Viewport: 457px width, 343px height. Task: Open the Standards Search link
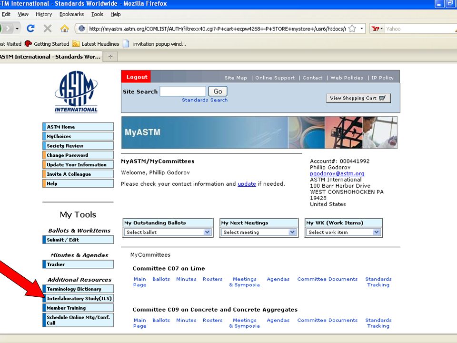click(x=205, y=100)
